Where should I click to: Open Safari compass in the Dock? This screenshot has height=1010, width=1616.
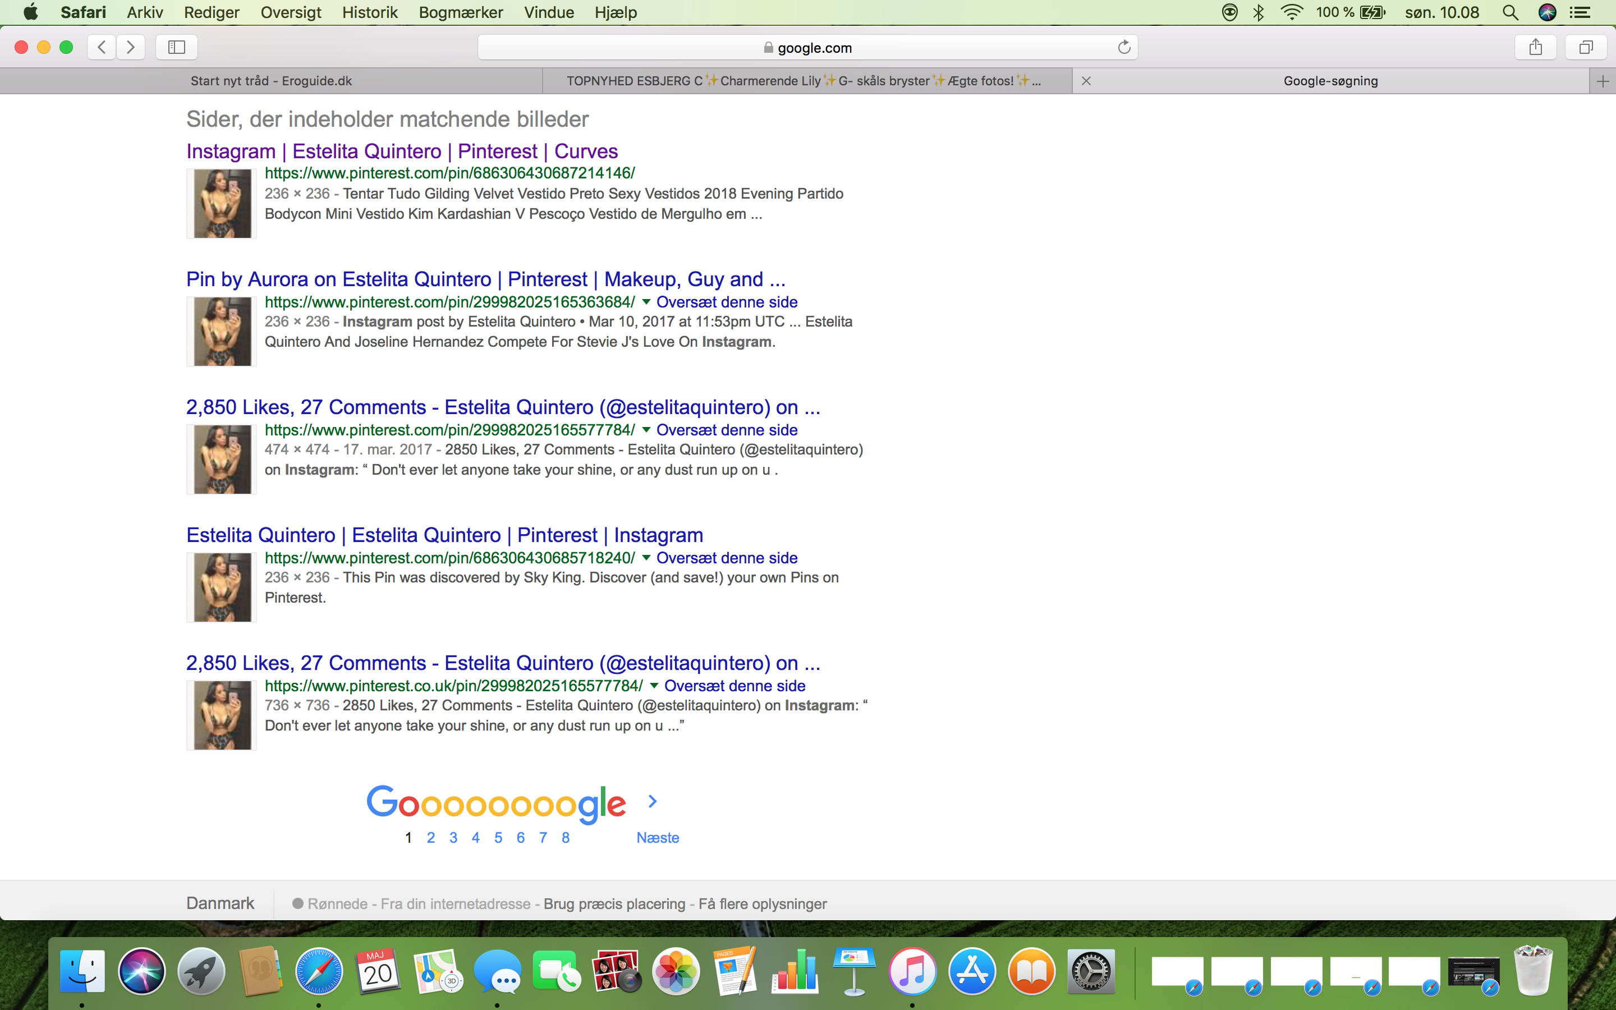click(319, 971)
